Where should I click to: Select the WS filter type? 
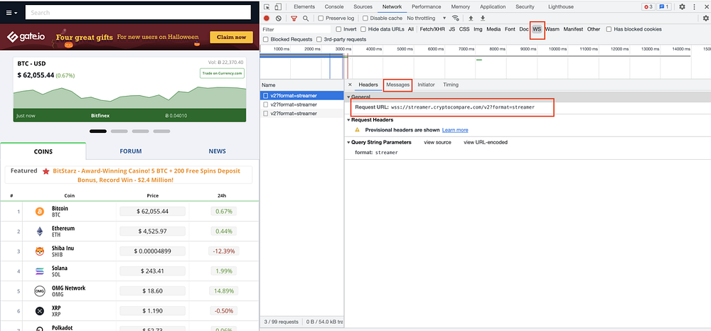(537, 29)
